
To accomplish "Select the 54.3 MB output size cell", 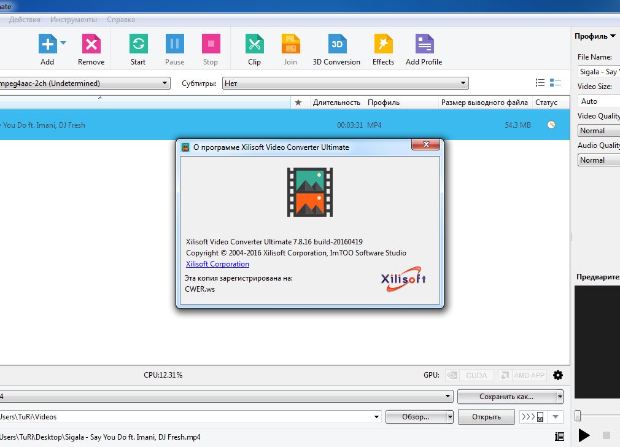I will 517,125.
